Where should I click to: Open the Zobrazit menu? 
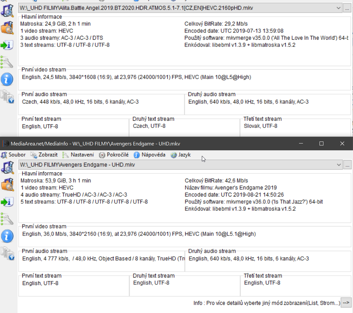point(44,155)
